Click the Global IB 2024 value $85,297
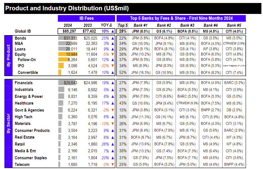The image size is (263, 169). [x=69, y=32]
